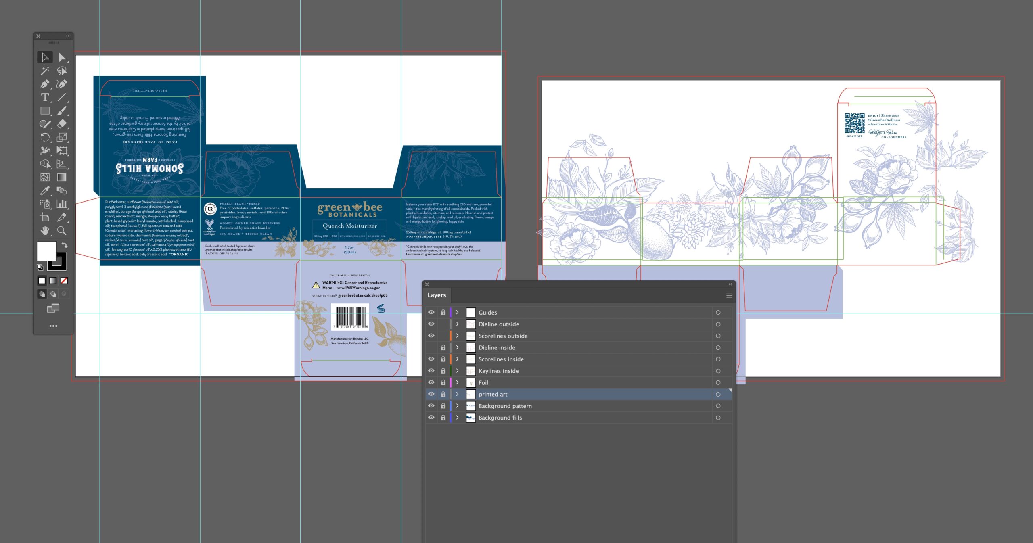1033x543 pixels.
Task: Select the Rectangle tool
Action: point(45,111)
